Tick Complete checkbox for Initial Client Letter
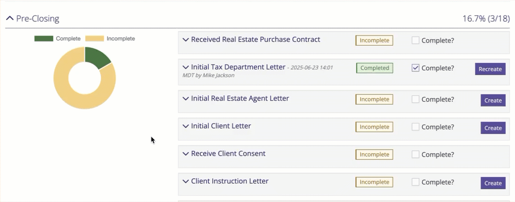The image size is (515, 202). (416, 127)
